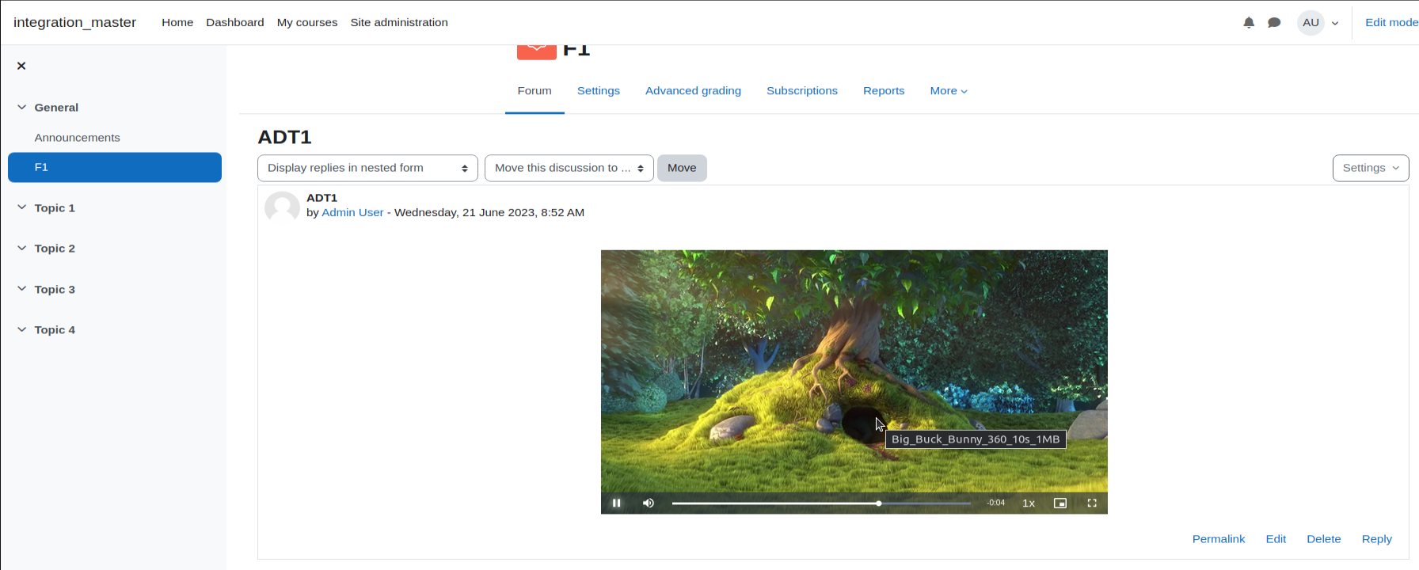Image resolution: width=1419 pixels, height=570 pixels.
Task: Switch to the Settings tab
Action: (x=599, y=90)
